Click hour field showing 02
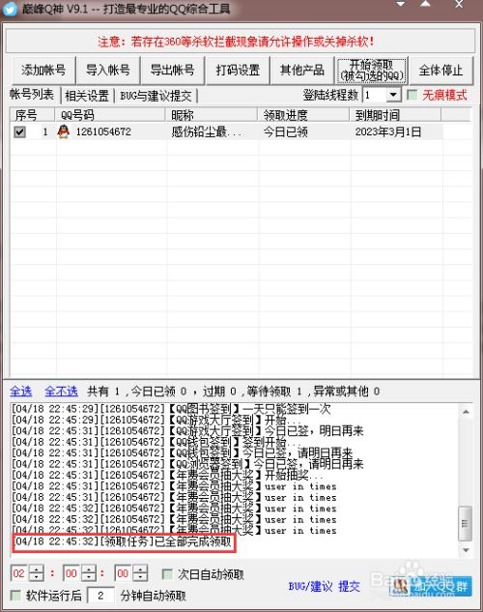This screenshot has height=612, width=483. pyautogui.click(x=19, y=573)
